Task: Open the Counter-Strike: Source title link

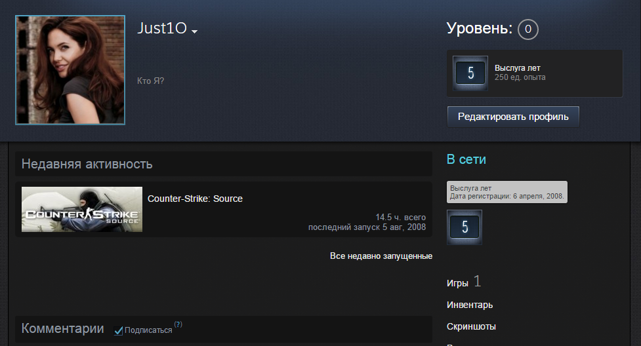Action: [x=195, y=199]
